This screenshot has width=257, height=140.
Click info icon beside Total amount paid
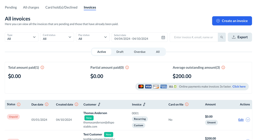[42, 67]
